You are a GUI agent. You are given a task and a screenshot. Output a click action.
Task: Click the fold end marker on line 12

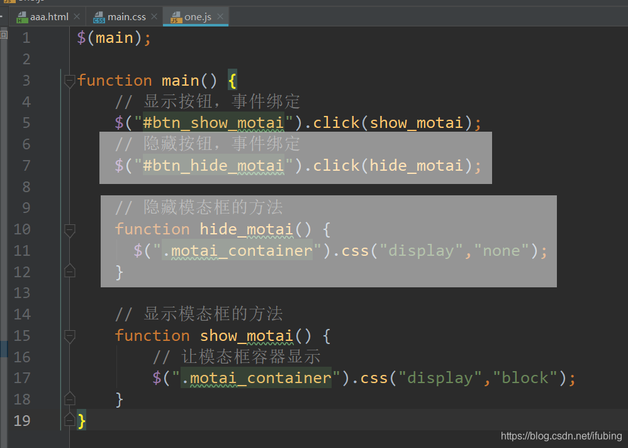70,271
